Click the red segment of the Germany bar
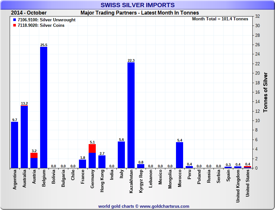 coord(92,148)
